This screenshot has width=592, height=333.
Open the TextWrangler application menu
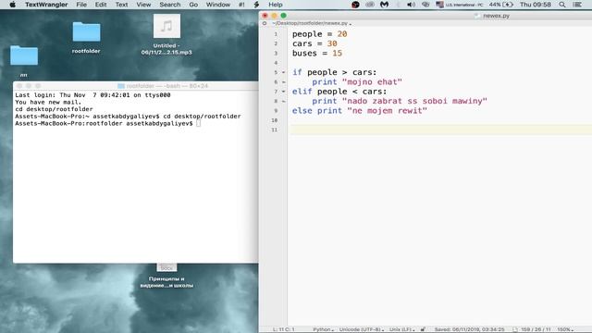click(x=46, y=5)
